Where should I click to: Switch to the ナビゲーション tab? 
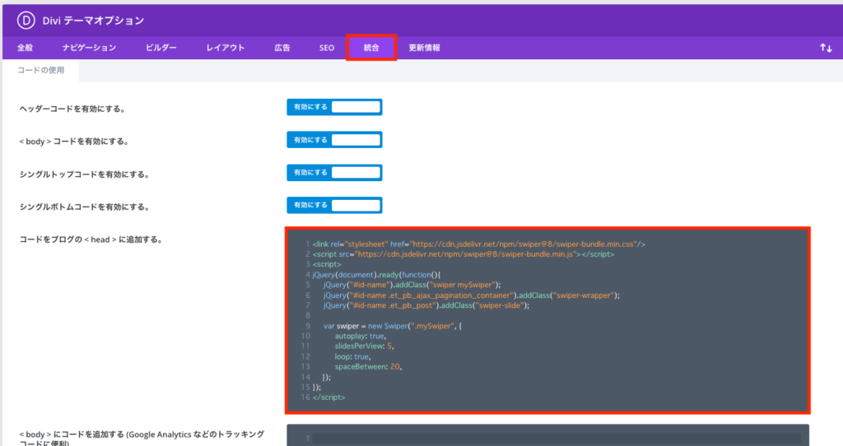point(89,49)
